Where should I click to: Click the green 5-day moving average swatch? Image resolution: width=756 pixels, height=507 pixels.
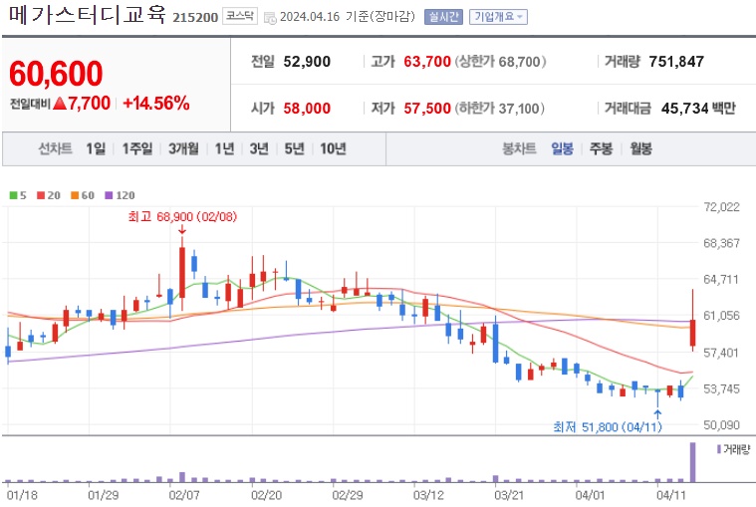14,195
